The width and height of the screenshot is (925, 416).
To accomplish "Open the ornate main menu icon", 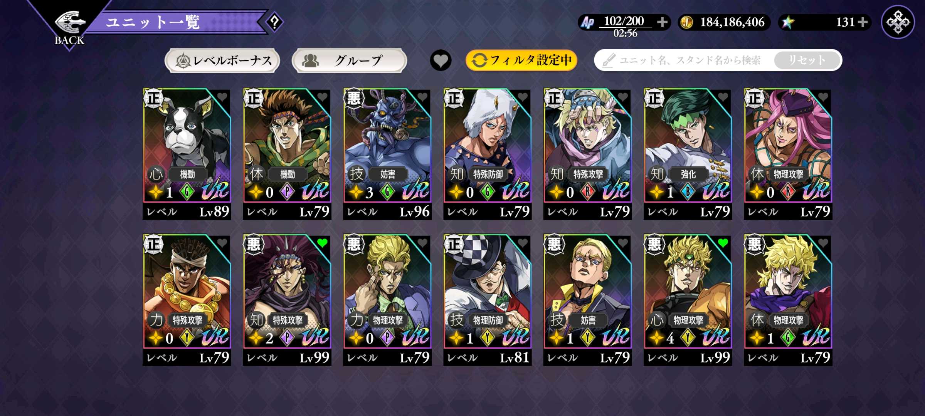I will pos(898,22).
